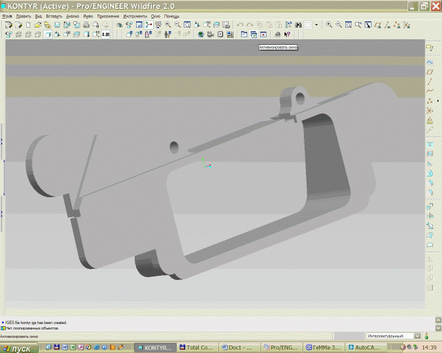Click the Undo arrow icon
This screenshot has width=442, height=353.
[x=240, y=25]
